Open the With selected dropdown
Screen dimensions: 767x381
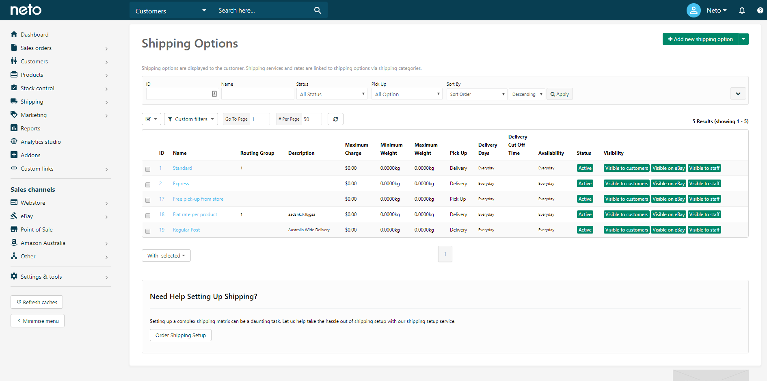pos(166,255)
